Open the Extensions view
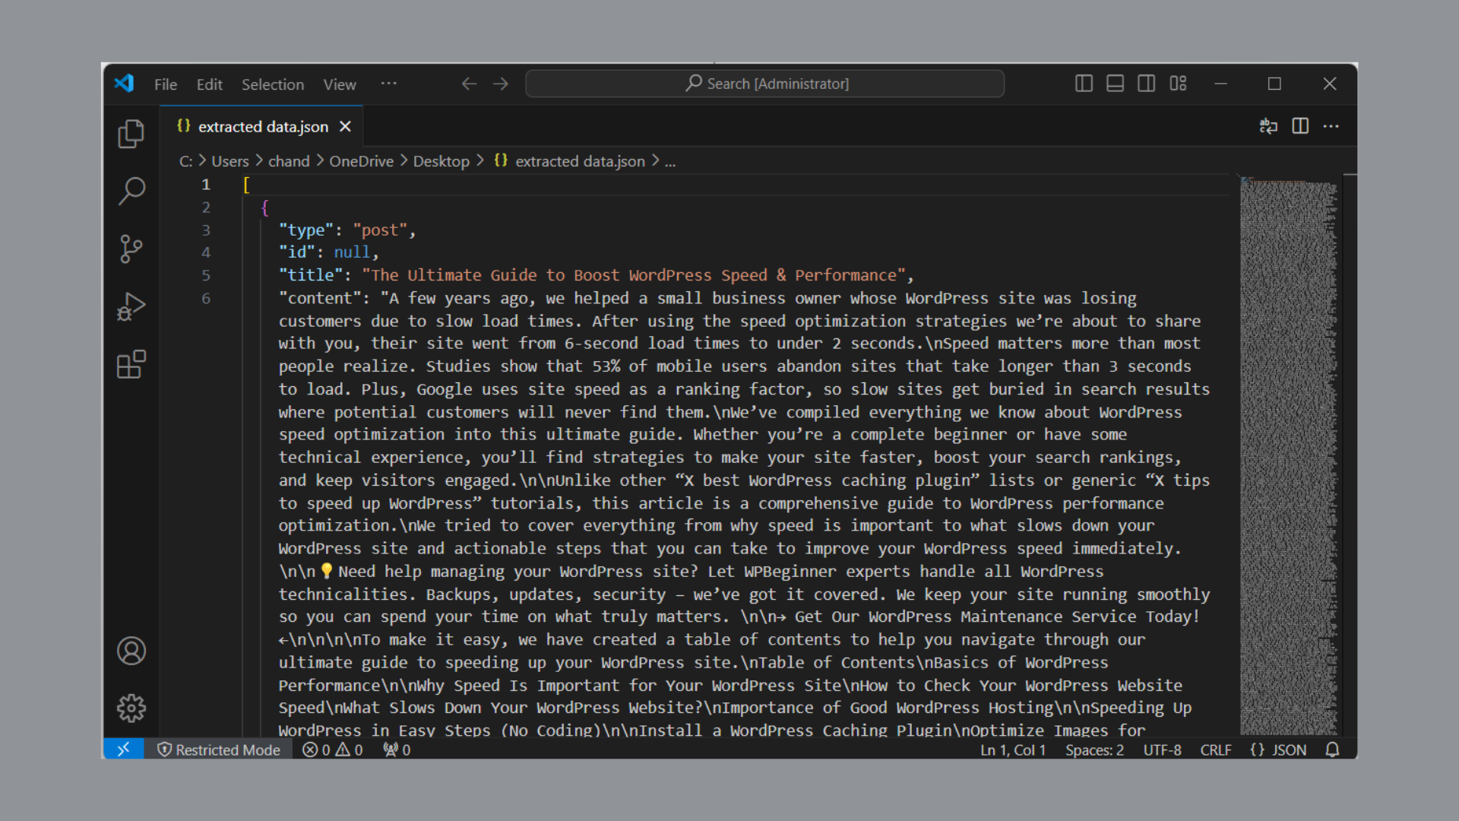1459x821 pixels. pyautogui.click(x=131, y=365)
